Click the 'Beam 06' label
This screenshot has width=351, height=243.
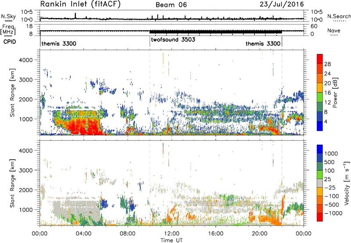[171, 5]
